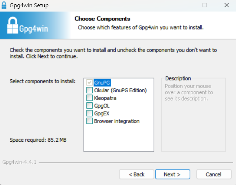
Task: Return to previous page with < Back
Action: coord(137,174)
